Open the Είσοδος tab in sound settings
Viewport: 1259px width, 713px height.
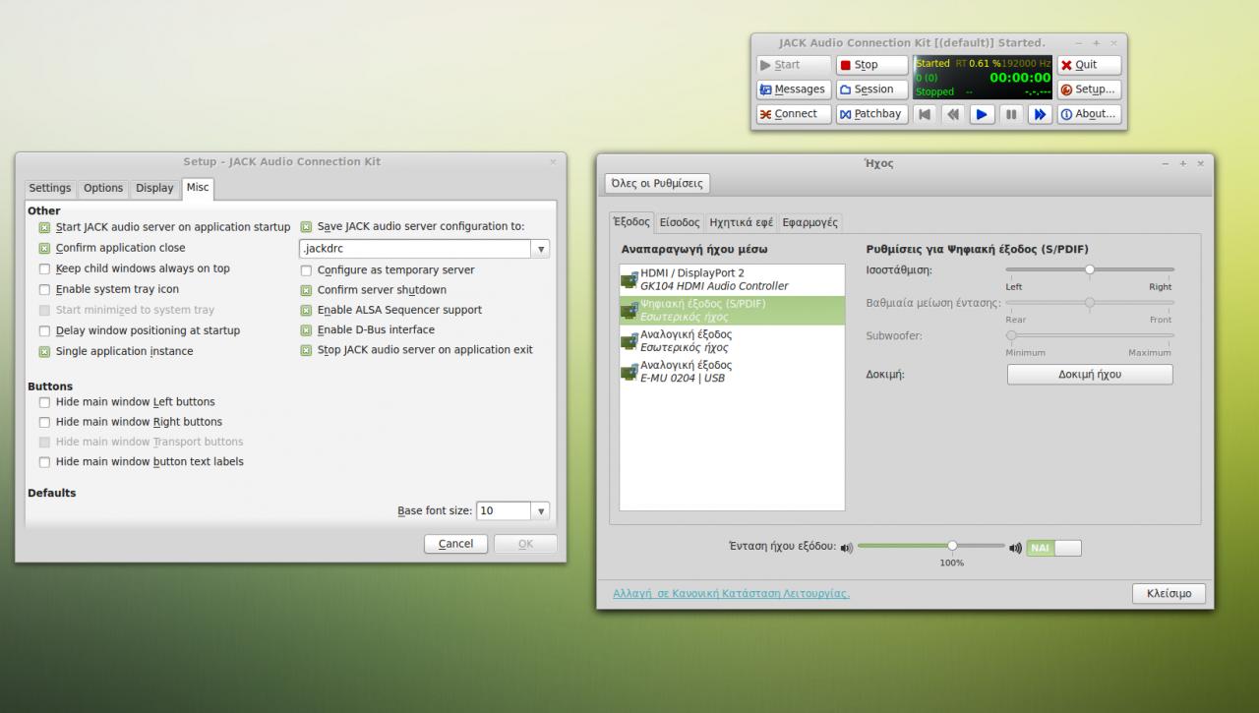pyautogui.click(x=680, y=223)
